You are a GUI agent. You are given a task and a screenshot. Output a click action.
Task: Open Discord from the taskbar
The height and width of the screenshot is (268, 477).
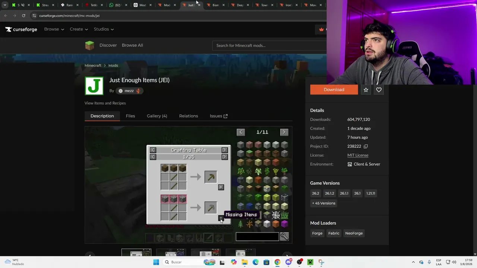288,262
